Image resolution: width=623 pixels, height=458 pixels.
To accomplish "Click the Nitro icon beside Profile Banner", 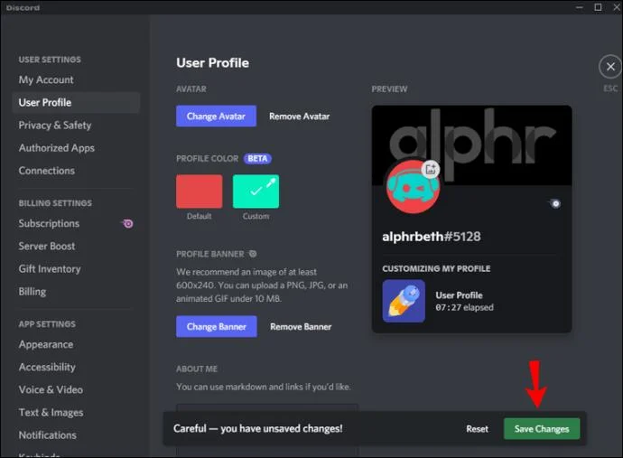I will [x=253, y=254].
